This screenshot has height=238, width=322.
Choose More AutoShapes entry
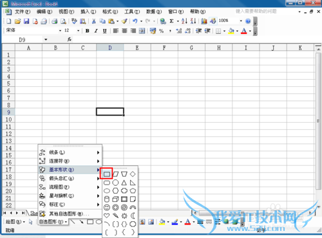70,214
